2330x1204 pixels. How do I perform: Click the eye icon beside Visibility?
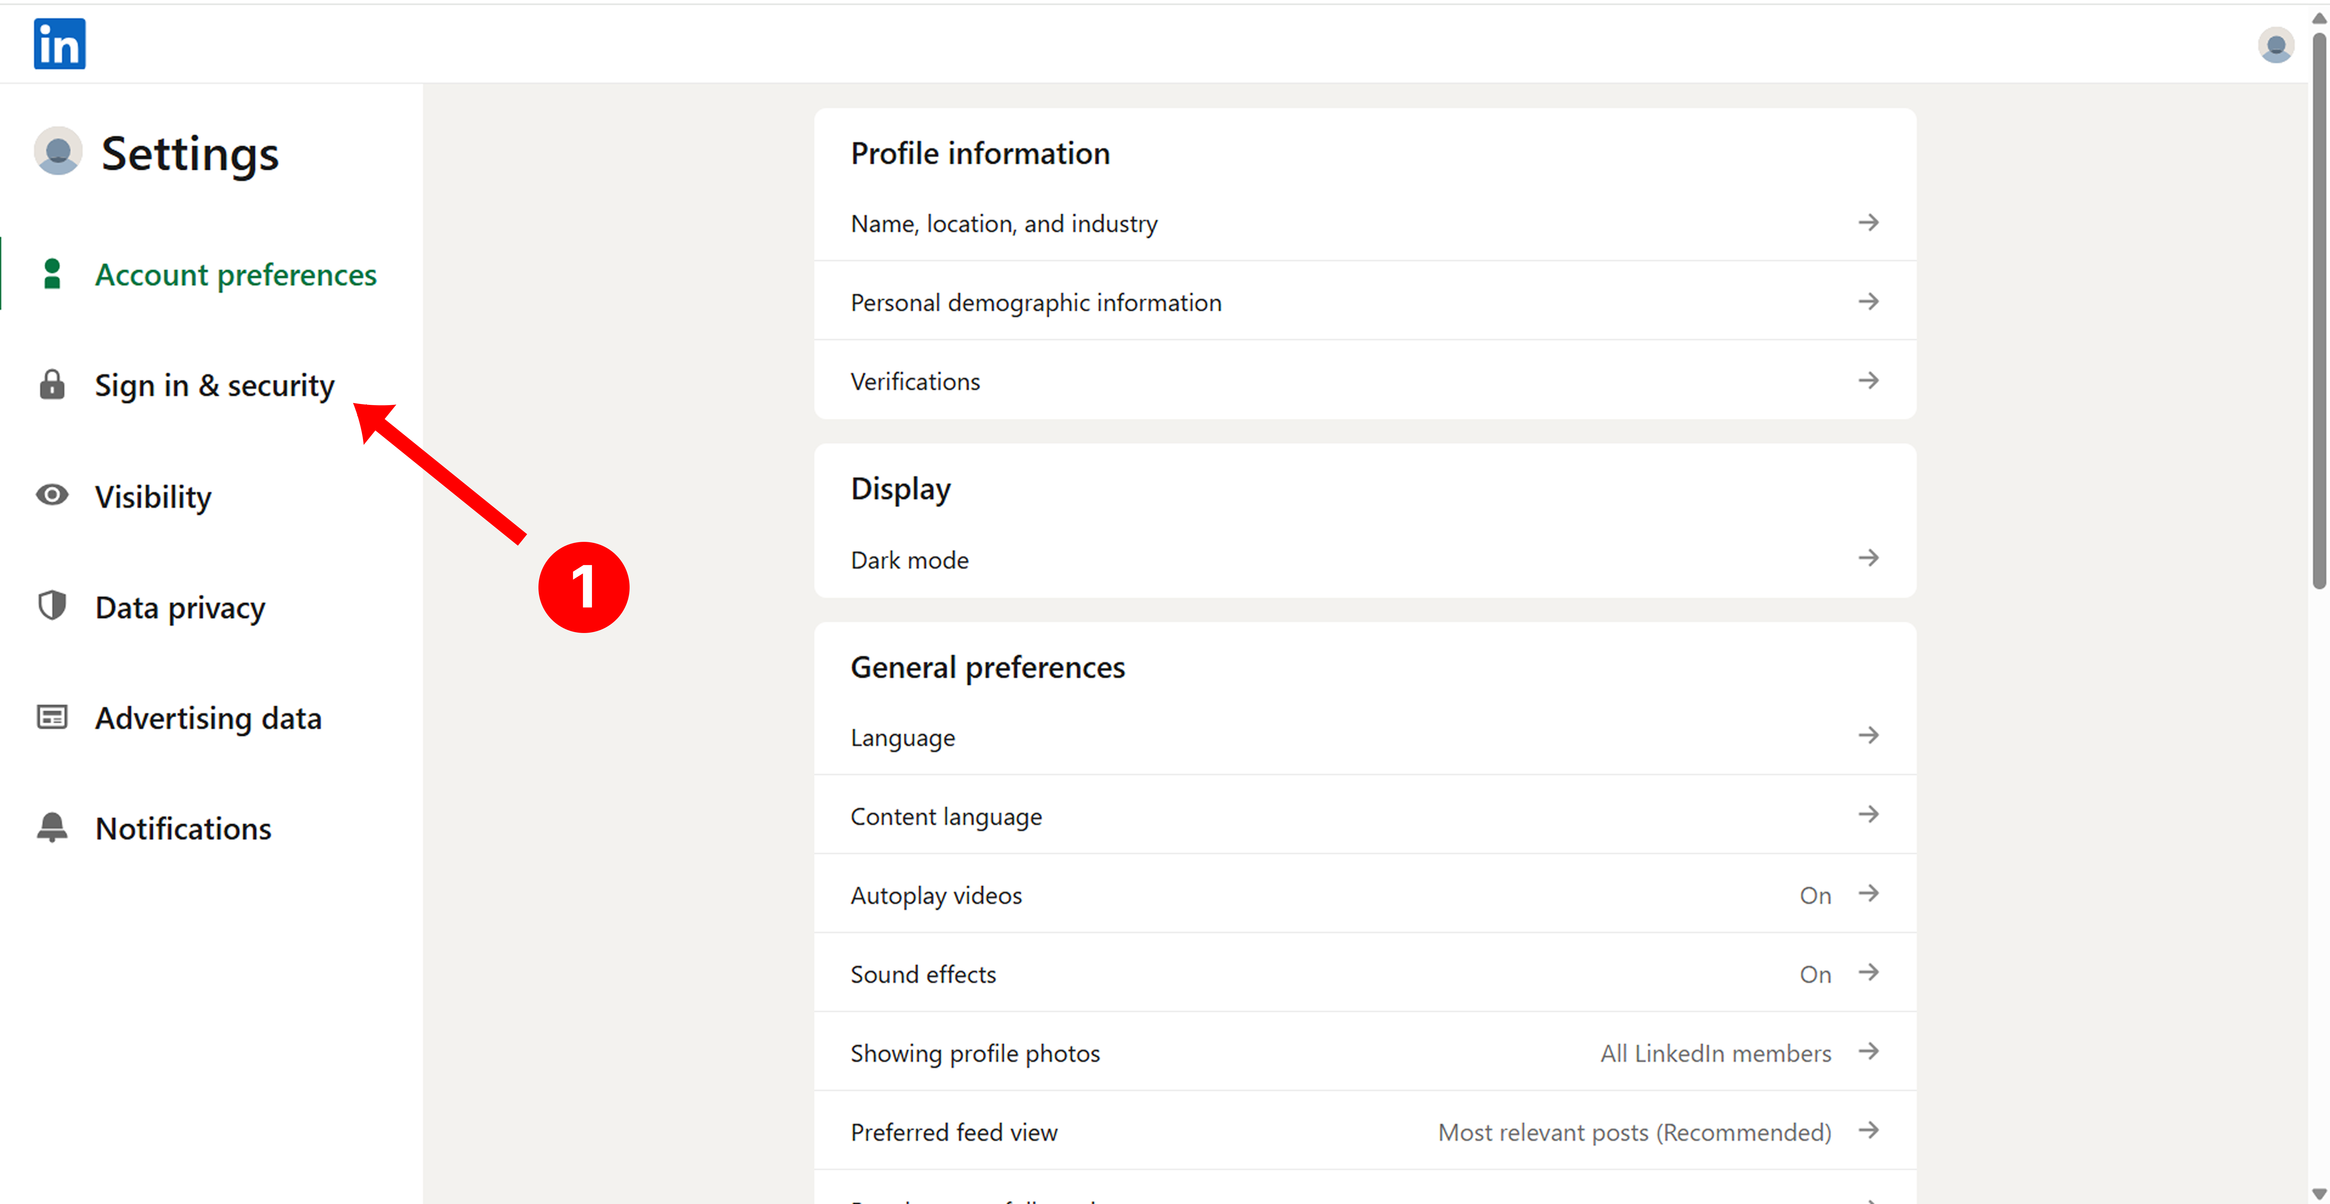pyautogui.click(x=53, y=495)
